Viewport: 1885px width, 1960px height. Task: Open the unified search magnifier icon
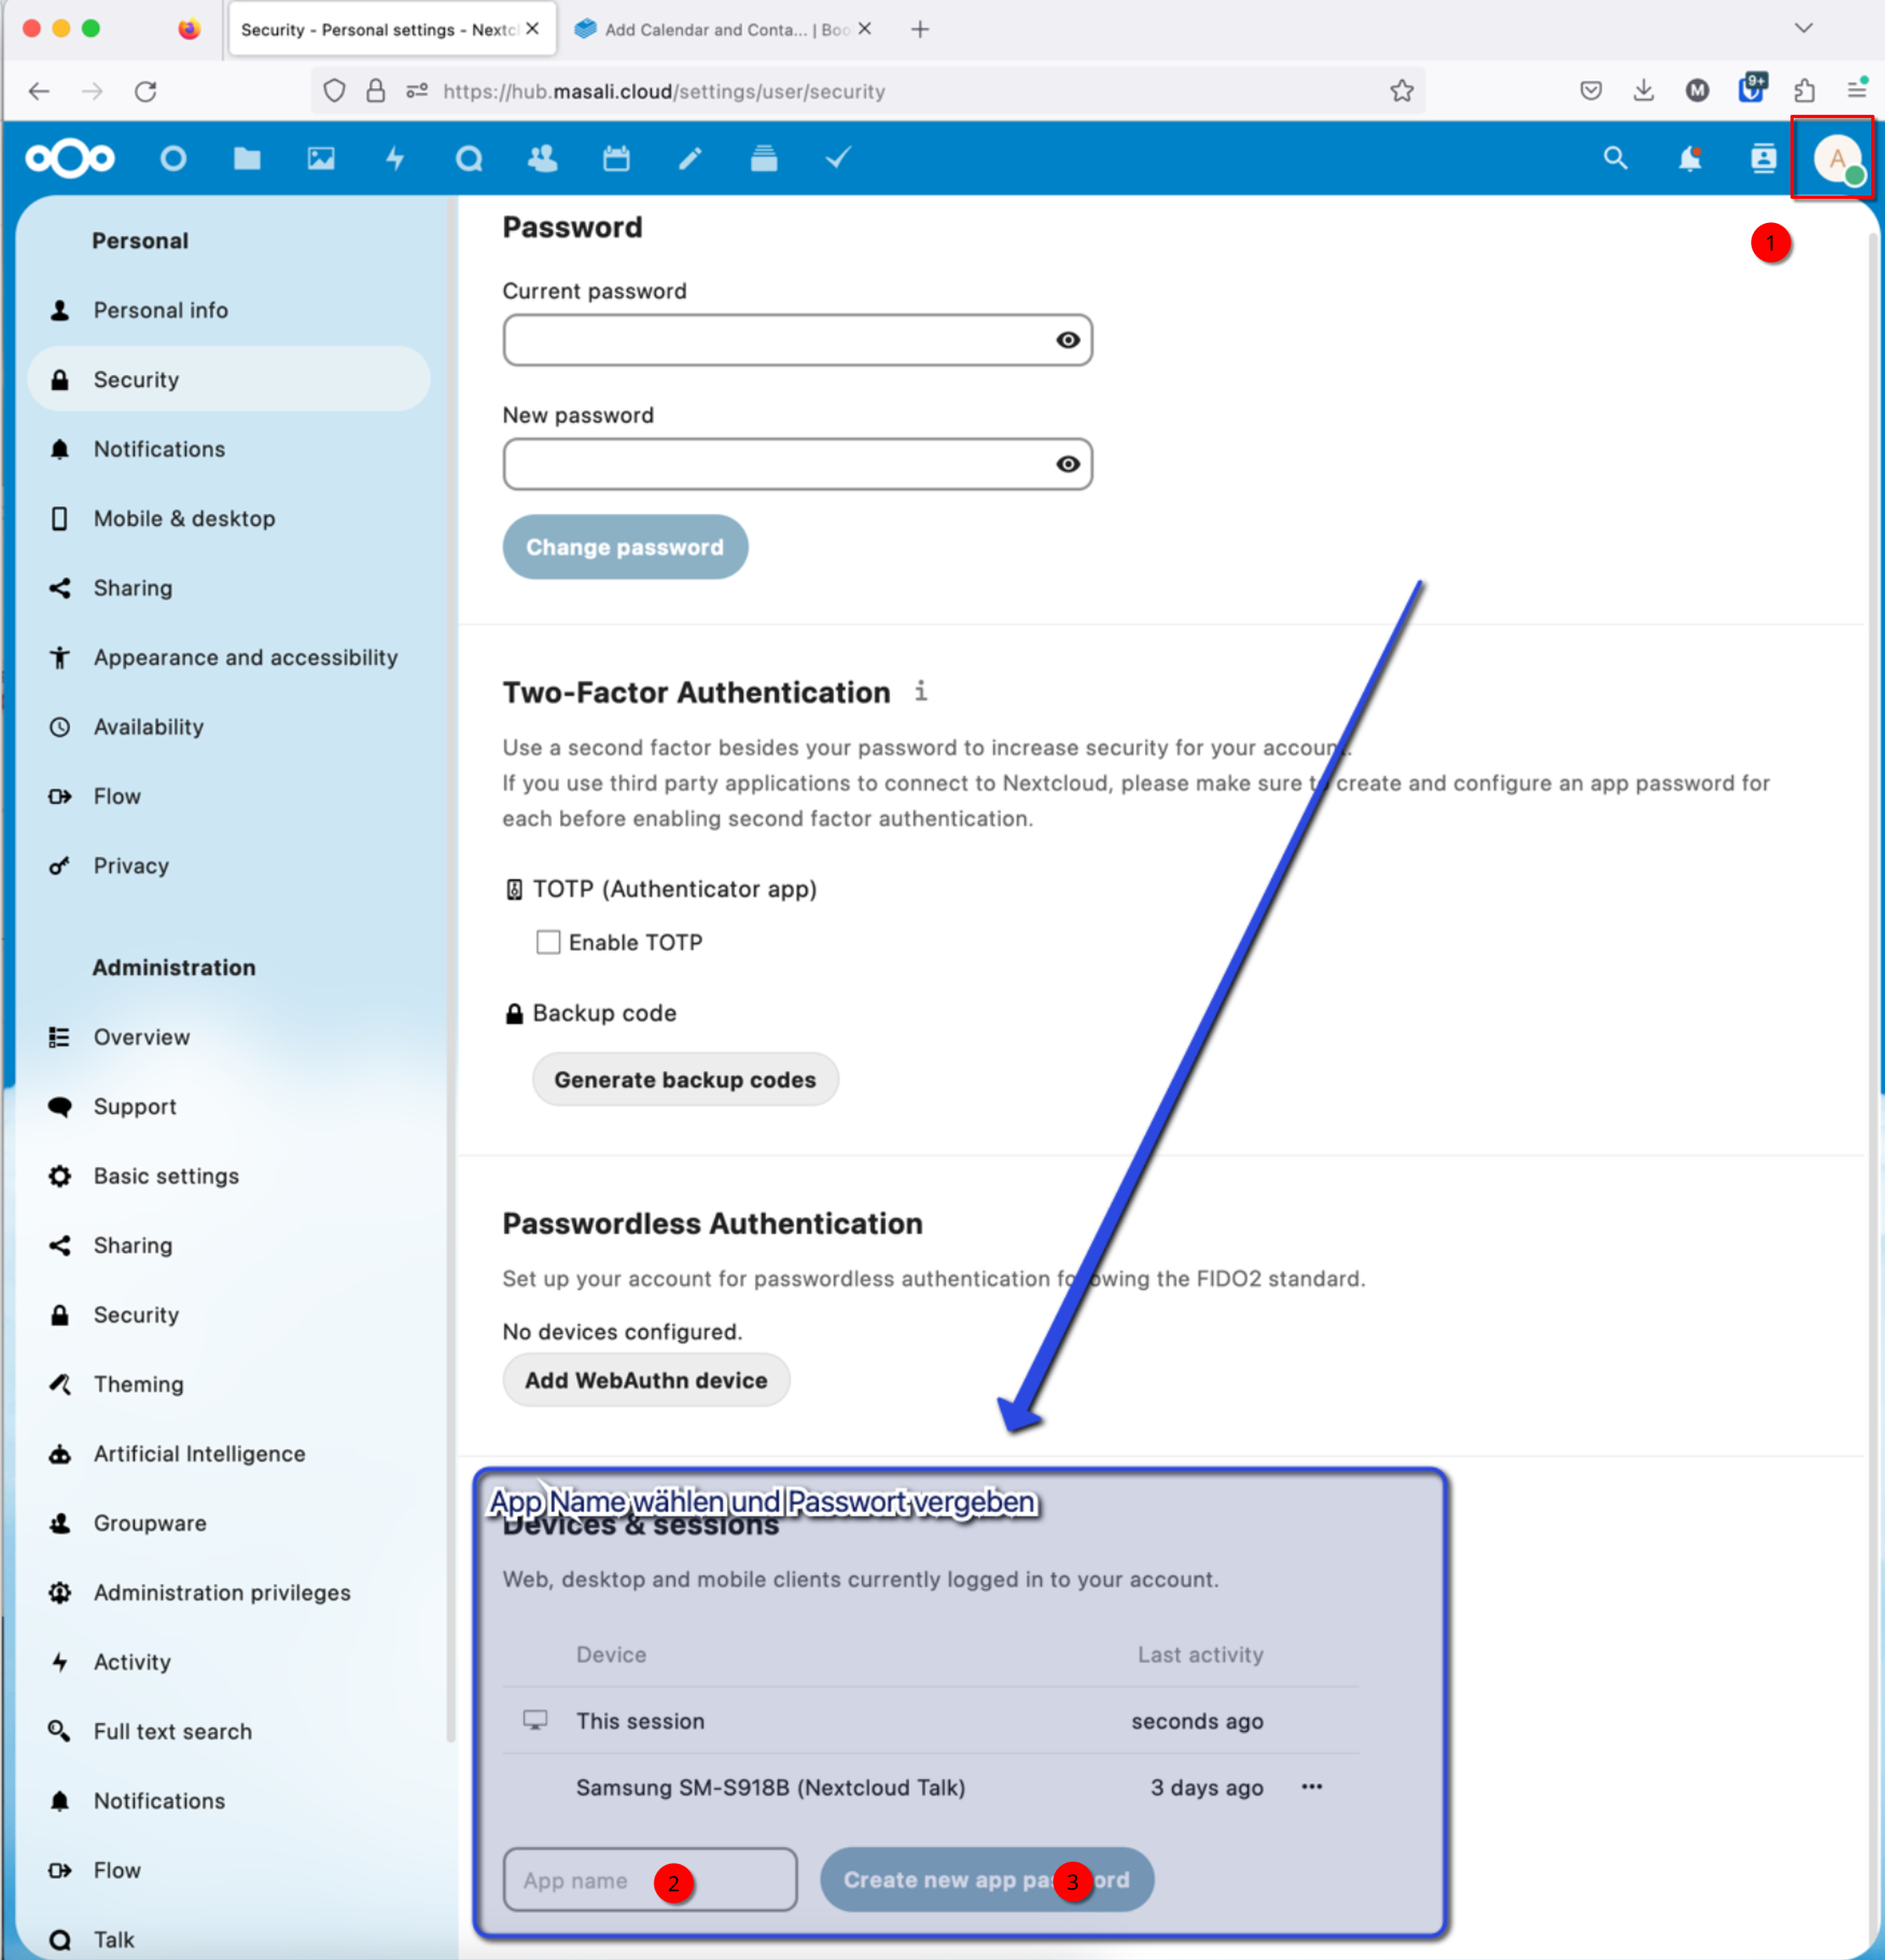click(1615, 158)
